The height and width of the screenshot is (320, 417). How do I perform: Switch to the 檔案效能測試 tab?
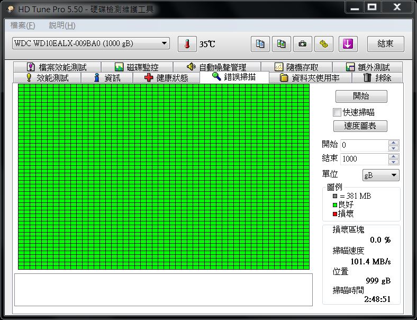pos(57,67)
